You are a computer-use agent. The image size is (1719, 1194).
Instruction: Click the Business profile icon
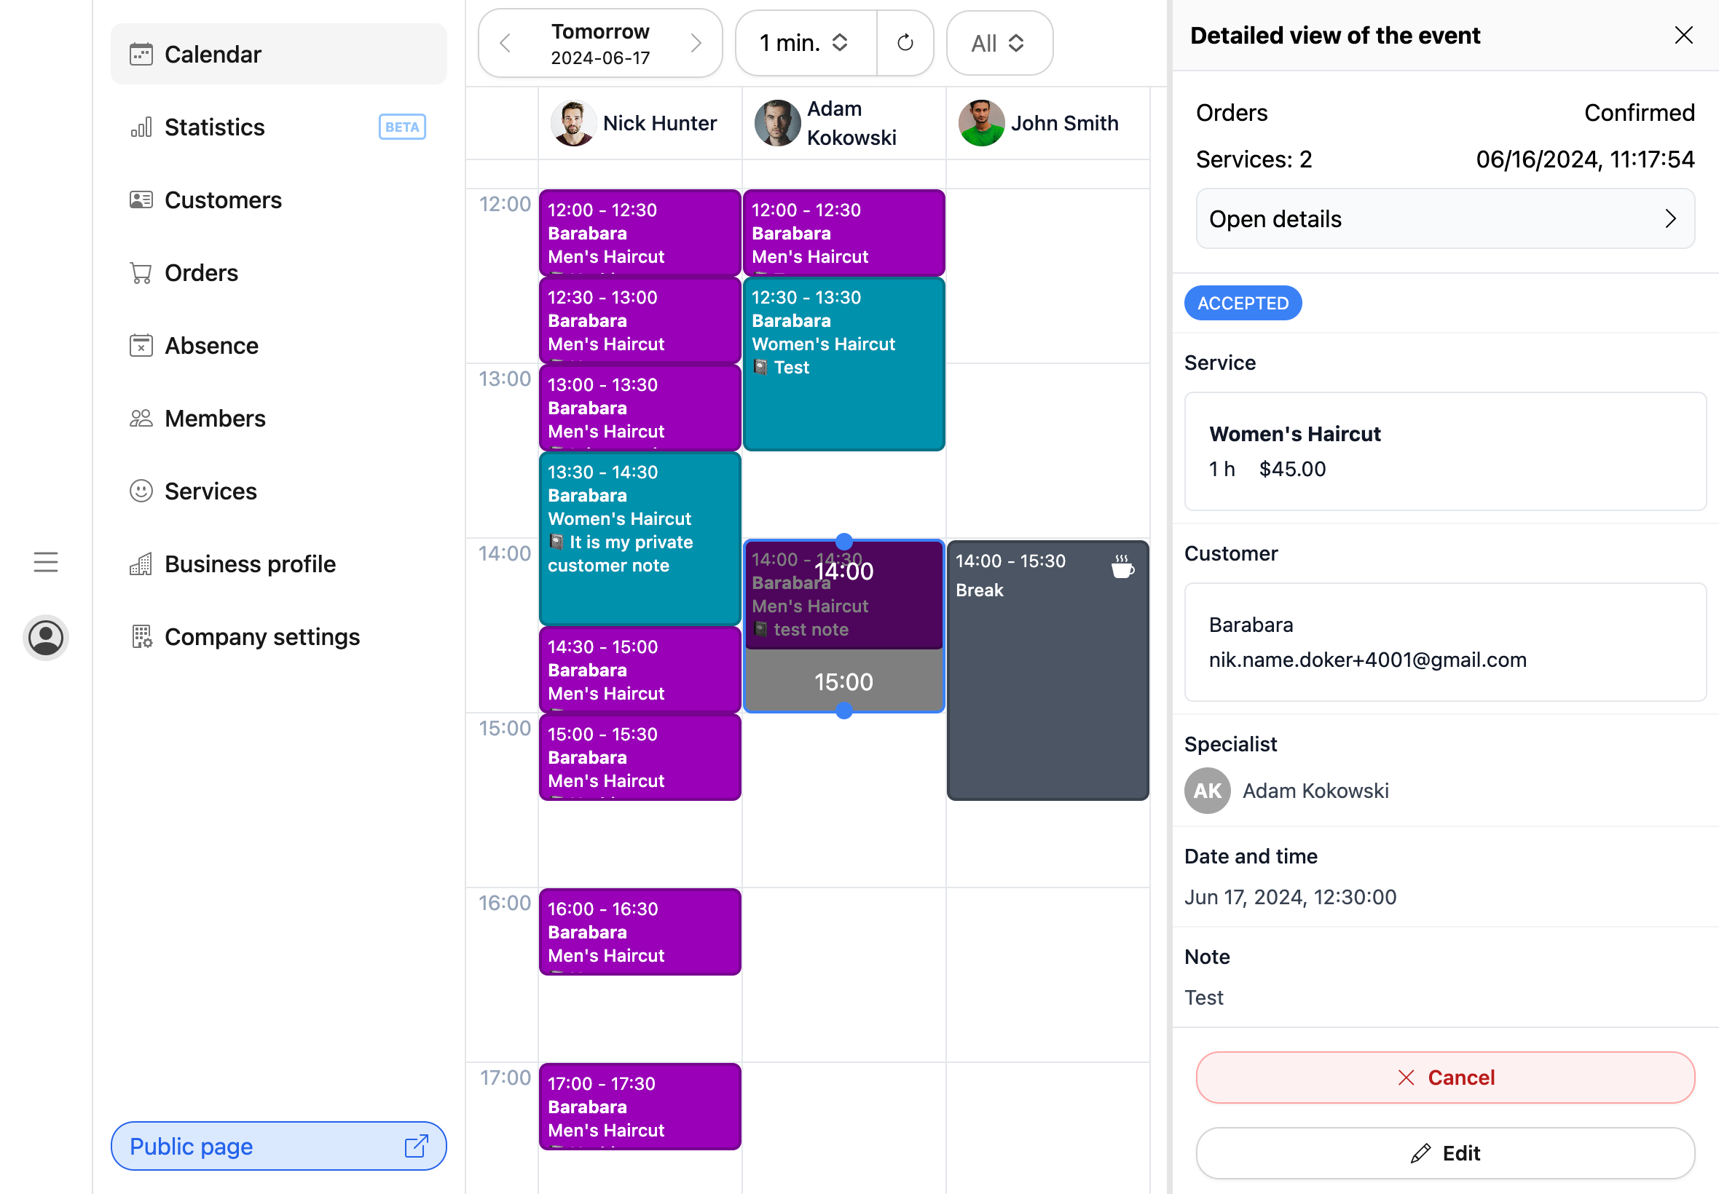(x=140, y=564)
